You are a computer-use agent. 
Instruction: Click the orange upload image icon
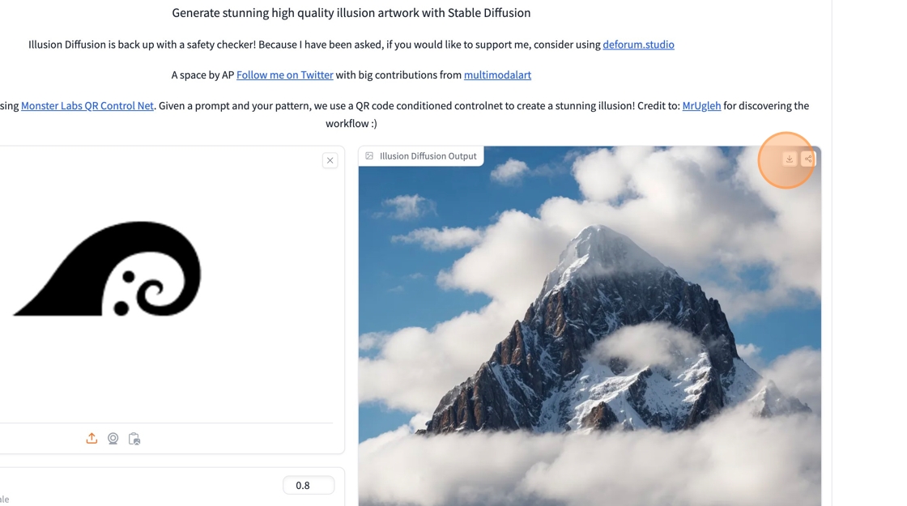(92, 438)
